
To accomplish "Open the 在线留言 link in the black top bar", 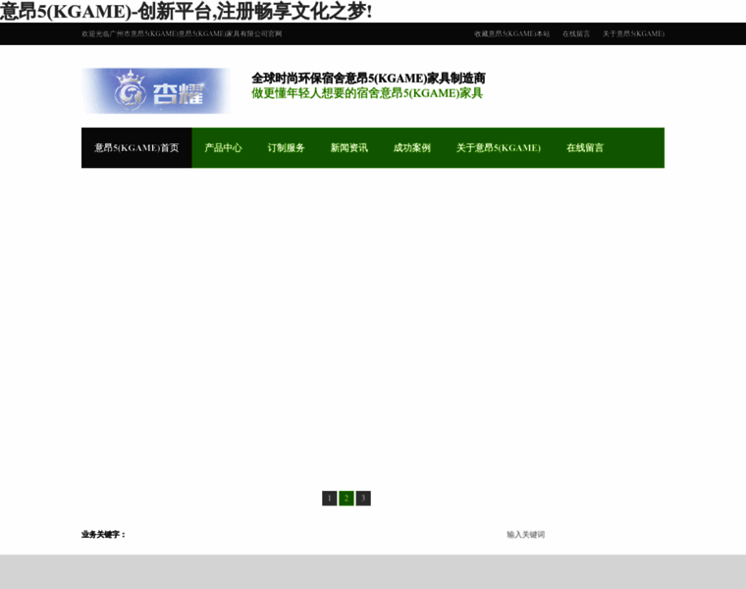I will [x=576, y=33].
